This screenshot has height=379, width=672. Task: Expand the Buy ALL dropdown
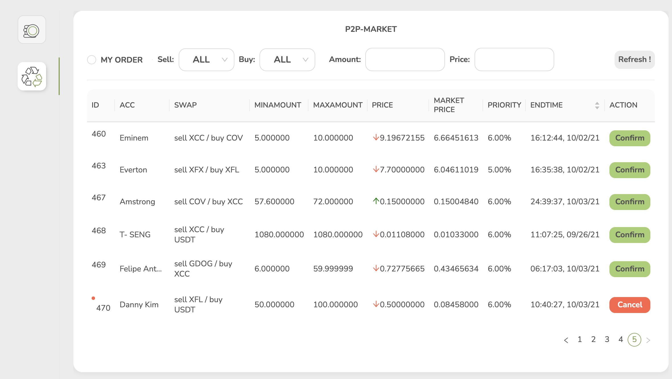click(x=287, y=60)
